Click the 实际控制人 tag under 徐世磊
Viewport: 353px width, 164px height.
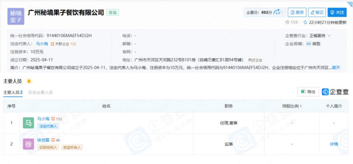[48, 147]
